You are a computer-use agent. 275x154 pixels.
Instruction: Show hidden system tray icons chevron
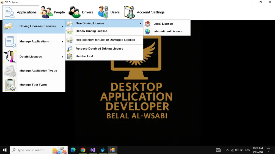227,150
